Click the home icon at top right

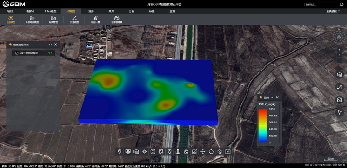coord(341,4)
